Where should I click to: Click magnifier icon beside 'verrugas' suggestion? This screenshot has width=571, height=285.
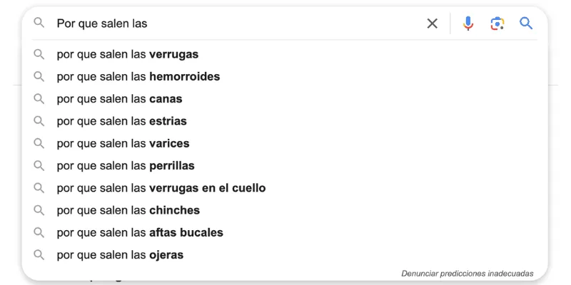39,54
